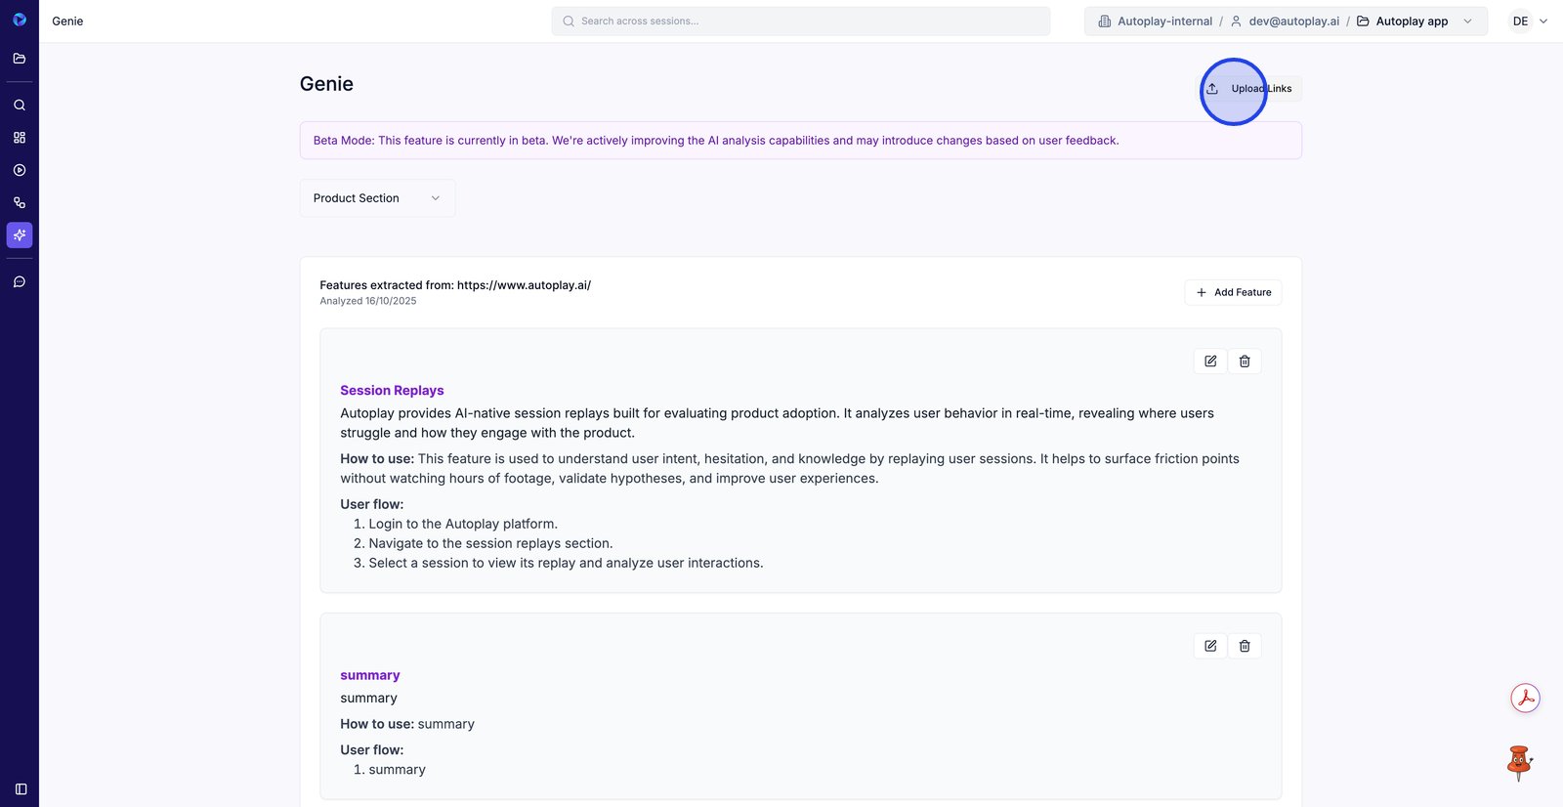Open the folder icon in the left sidebar
The height and width of the screenshot is (807, 1563).
click(x=20, y=59)
